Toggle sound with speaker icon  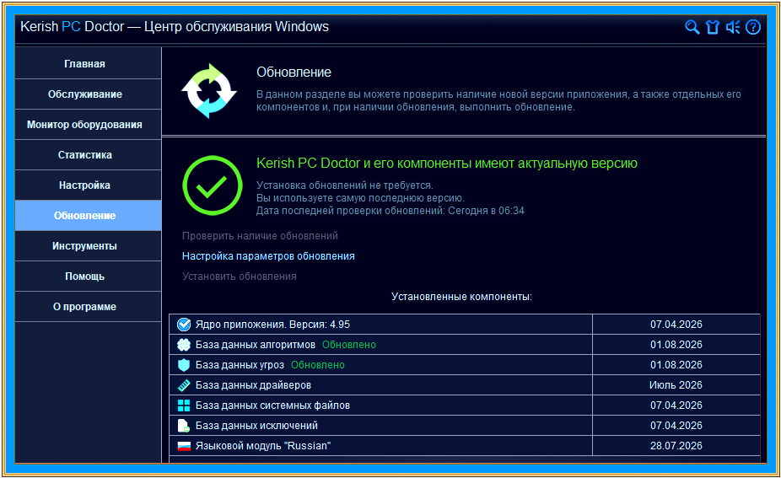[733, 27]
